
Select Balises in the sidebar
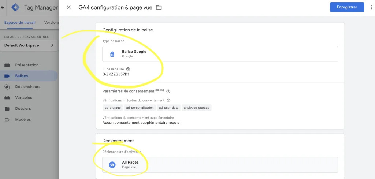point(22,76)
